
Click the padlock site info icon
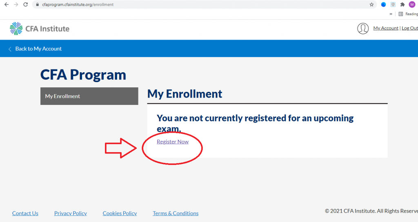point(37,4)
